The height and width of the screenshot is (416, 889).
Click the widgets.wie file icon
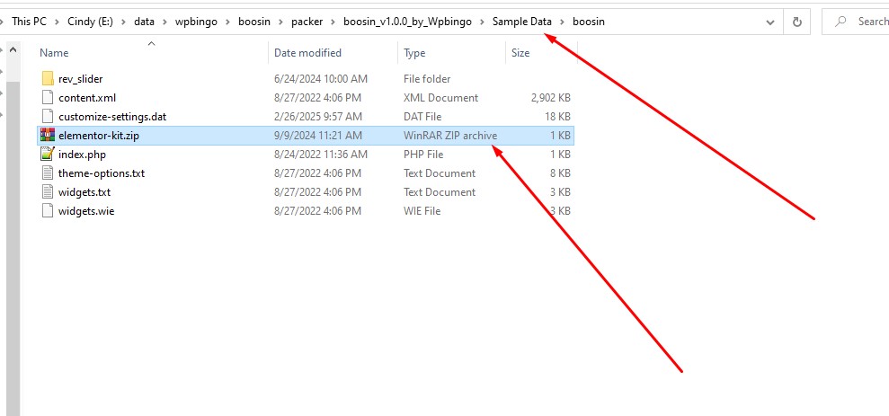(x=48, y=211)
